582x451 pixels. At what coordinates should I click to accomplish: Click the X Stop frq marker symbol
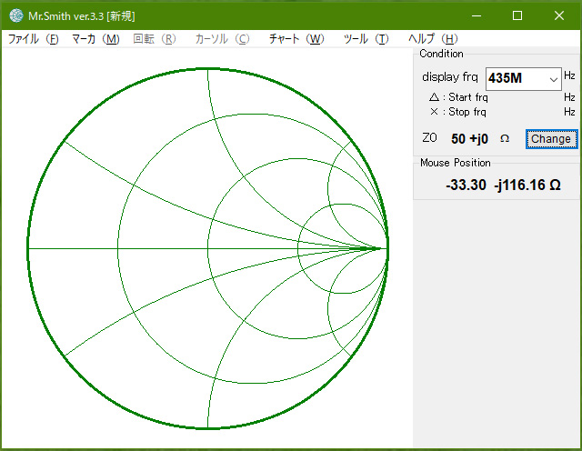434,111
